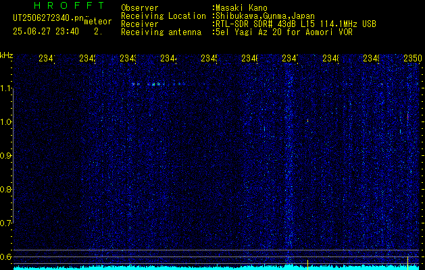Image resolution: width=425 pixels, height=270 pixels.
Task: Click the Receiving antenna label
Action: click(161, 32)
